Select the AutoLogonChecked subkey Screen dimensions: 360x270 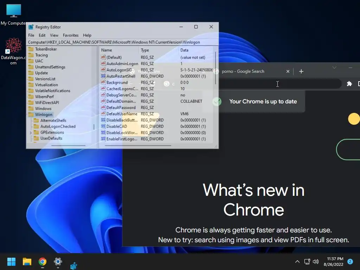click(58, 127)
